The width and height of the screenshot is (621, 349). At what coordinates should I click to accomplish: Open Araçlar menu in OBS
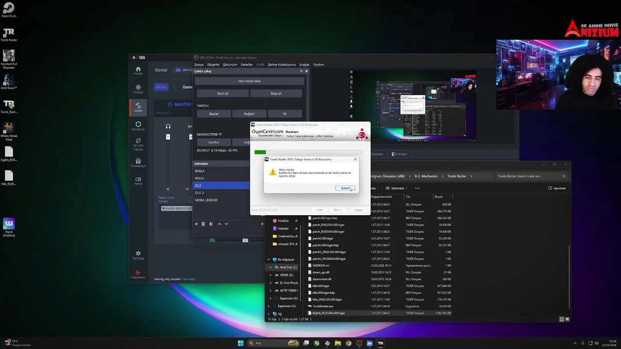(304, 64)
